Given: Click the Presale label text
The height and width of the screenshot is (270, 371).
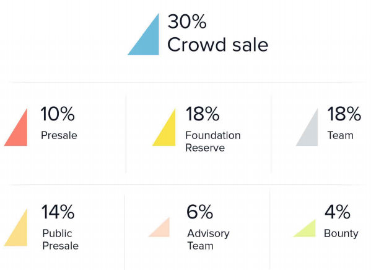Looking at the screenshot, I should click(x=59, y=135).
